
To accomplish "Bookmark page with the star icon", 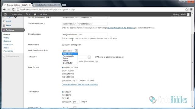I will (x=186, y=9).
